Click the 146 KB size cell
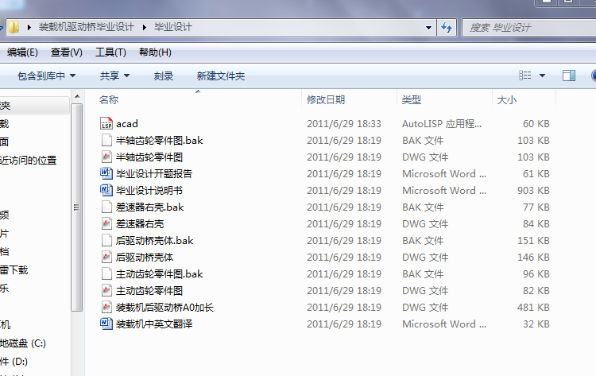 [x=533, y=258]
